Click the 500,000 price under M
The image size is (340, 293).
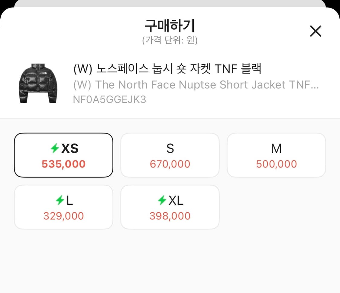point(276,164)
